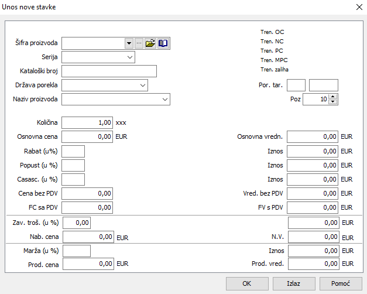
Task: Click into the Kataloški broj field
Action: (109, 71)
